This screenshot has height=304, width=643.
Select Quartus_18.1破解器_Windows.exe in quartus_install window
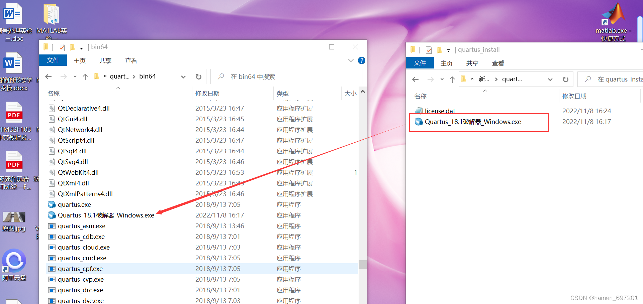[473, 122]
